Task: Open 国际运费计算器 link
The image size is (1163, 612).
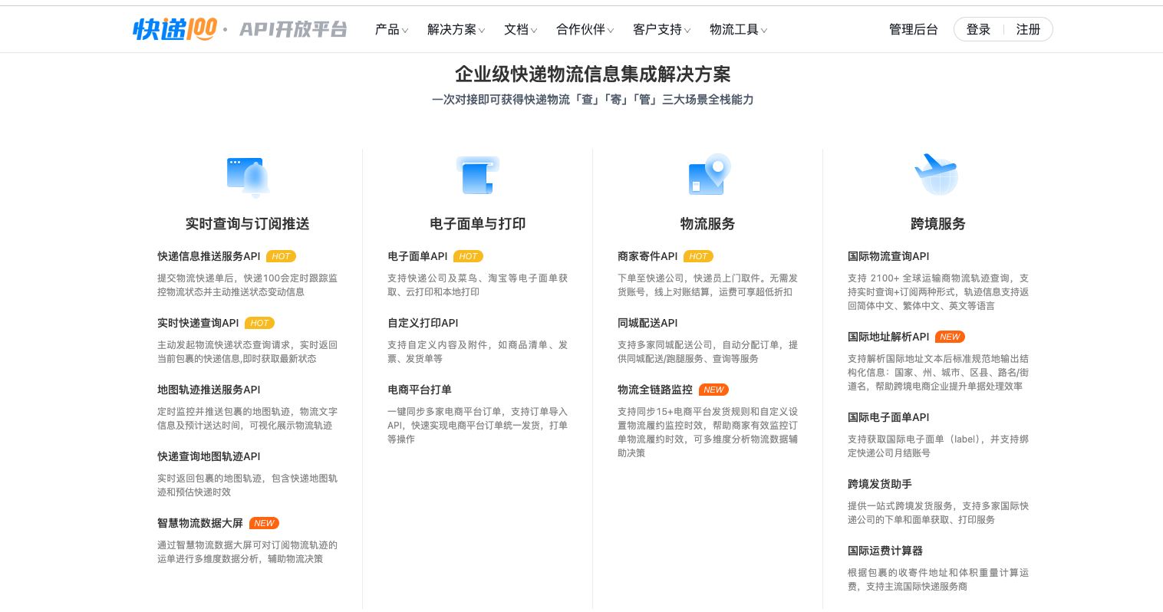Action: (x=885, y=551)
